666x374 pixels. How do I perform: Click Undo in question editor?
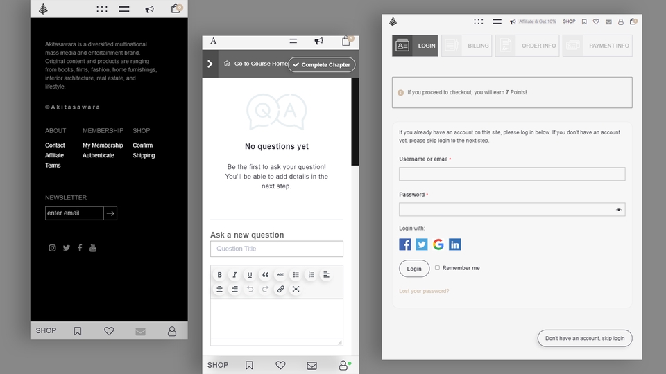pos(250,290)
